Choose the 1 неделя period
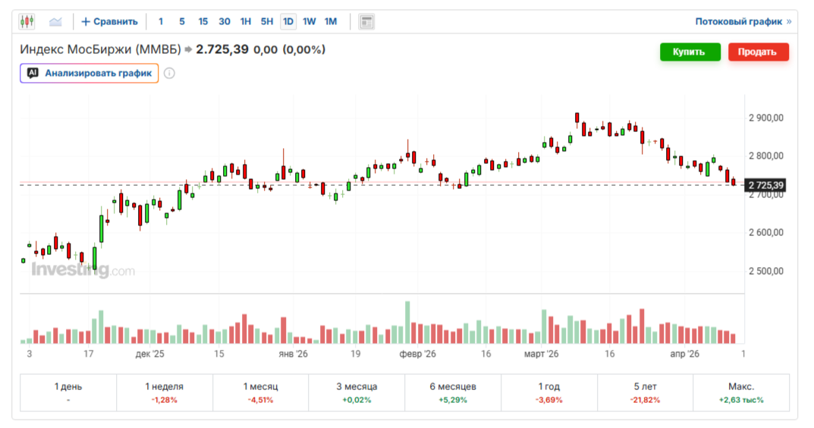This screenshot has height=428, width=814. 164,392
